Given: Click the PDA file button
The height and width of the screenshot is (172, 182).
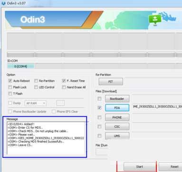Looking at the screenshot, I should tap(117, 108).
